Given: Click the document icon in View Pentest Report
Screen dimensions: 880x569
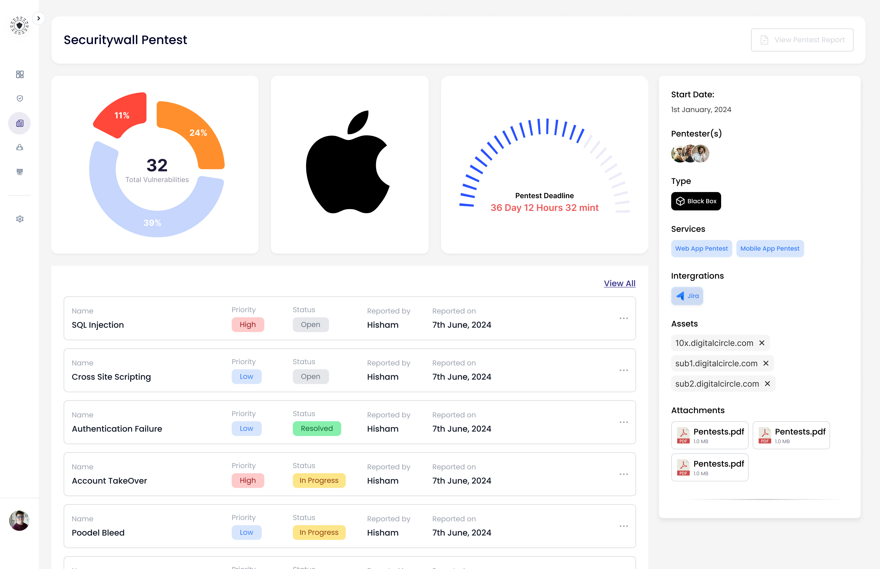Looking at the screenshot, I should [x=764, y=40].
